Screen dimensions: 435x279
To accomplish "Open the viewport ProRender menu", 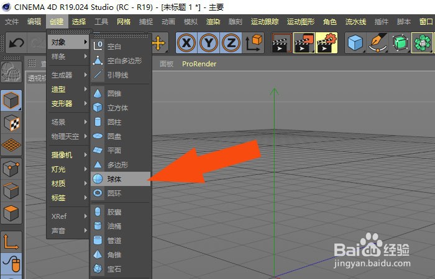I will tap(199, 64).
